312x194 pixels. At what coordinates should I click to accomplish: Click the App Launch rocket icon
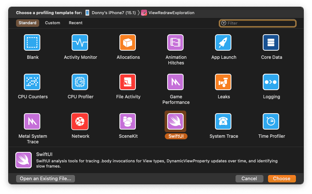223,42
